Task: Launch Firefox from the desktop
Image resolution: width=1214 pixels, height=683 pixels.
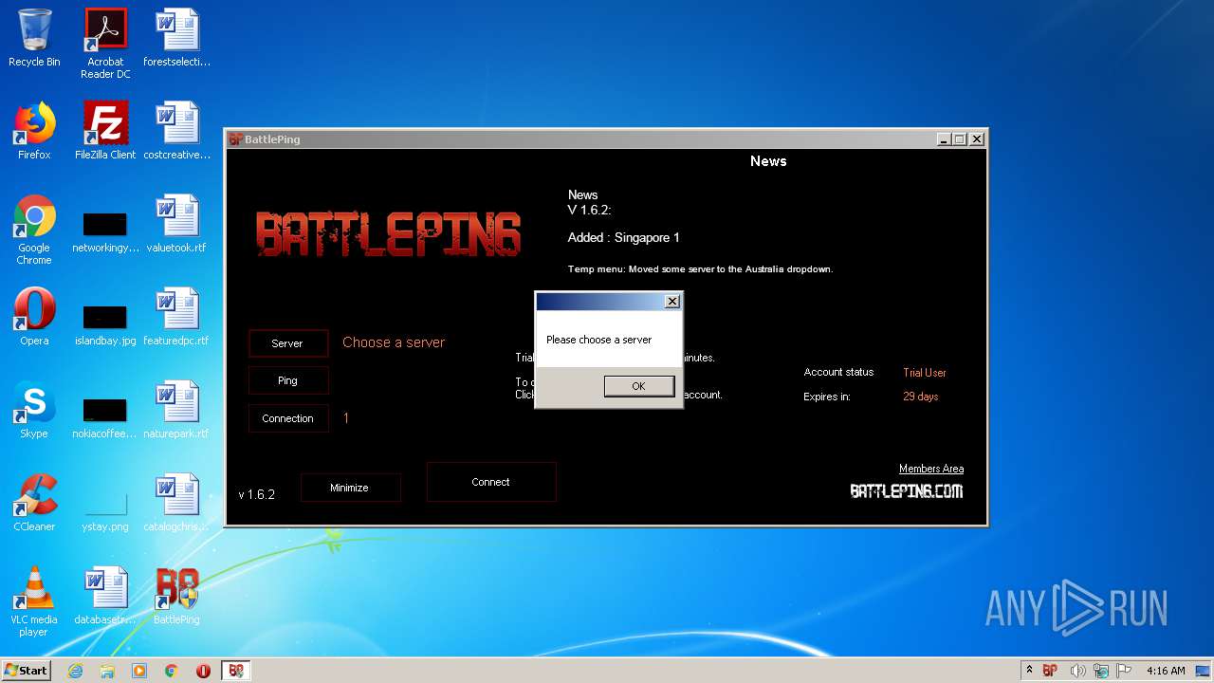Action: [34, 131]
